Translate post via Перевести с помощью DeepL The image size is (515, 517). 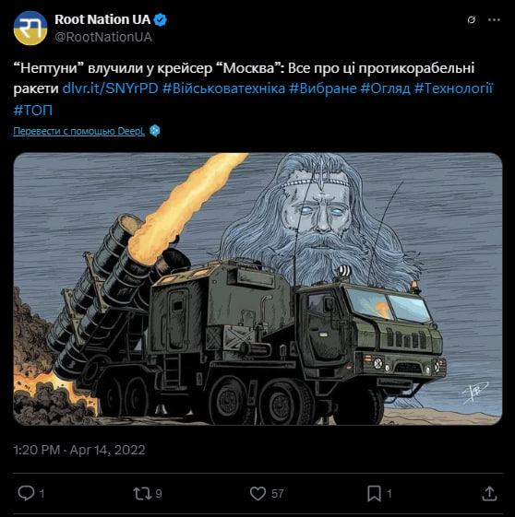[78, 131]
